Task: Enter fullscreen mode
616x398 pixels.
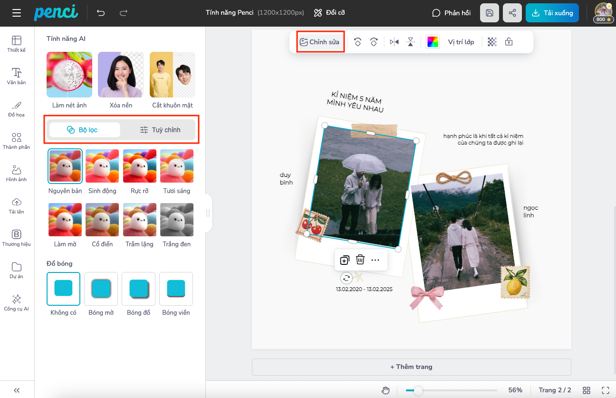Action: coord(605,390)
